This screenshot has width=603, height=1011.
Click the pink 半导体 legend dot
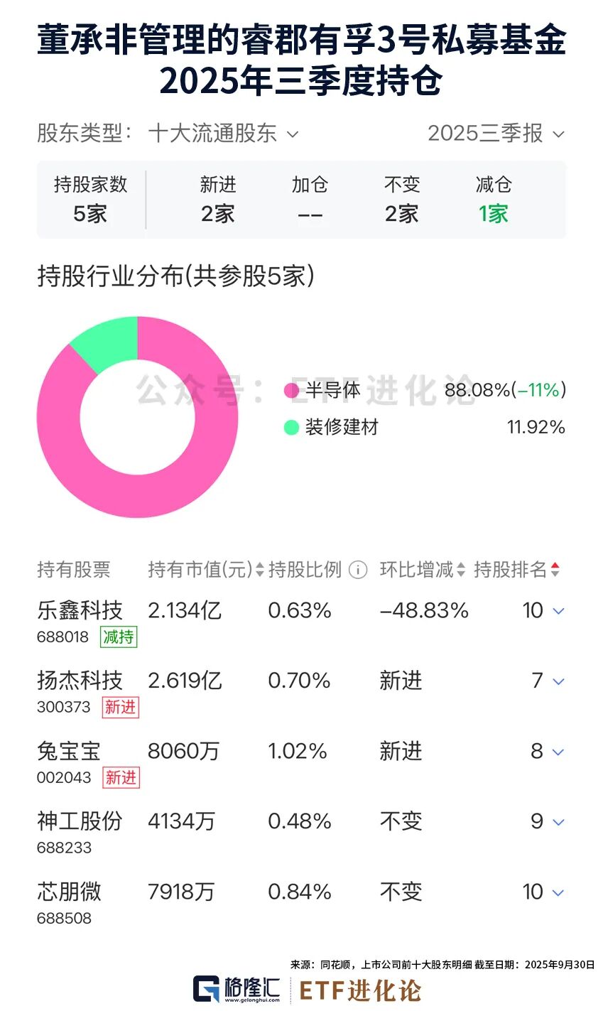point(291,390)
